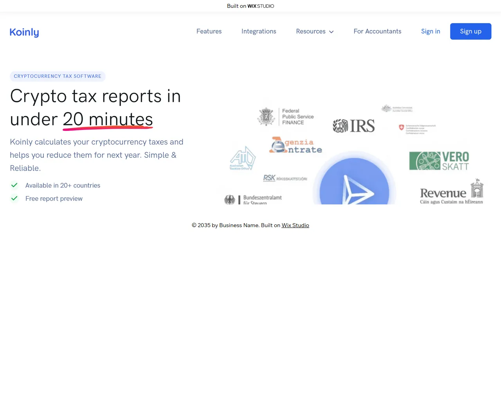Click the Revenue Ireland logo

pos(452,192)
